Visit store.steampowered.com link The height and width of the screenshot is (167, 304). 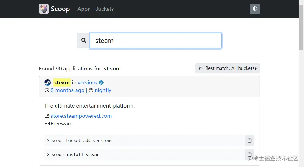click(81, 116)
